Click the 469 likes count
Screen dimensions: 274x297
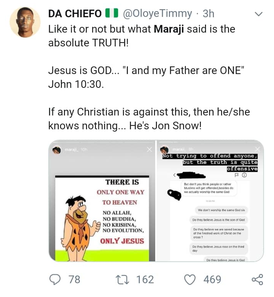[x=212, y=279]
